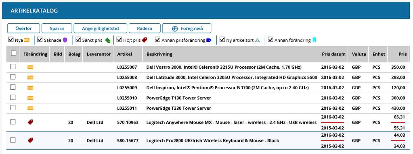Click the red tag icon beside Höjt pris

pos(145,40)
